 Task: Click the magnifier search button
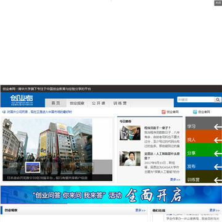218,100
